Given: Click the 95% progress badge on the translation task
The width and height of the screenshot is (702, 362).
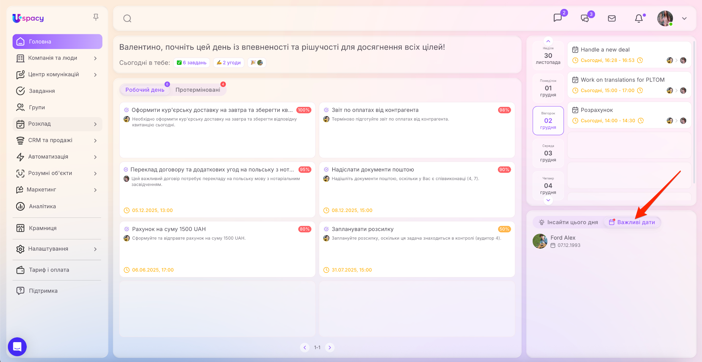Looking at the screenshot, I should click(304, 170).
